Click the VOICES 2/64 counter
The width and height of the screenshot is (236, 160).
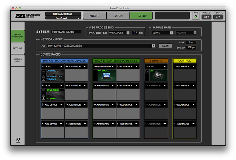[x=206, y=17]
